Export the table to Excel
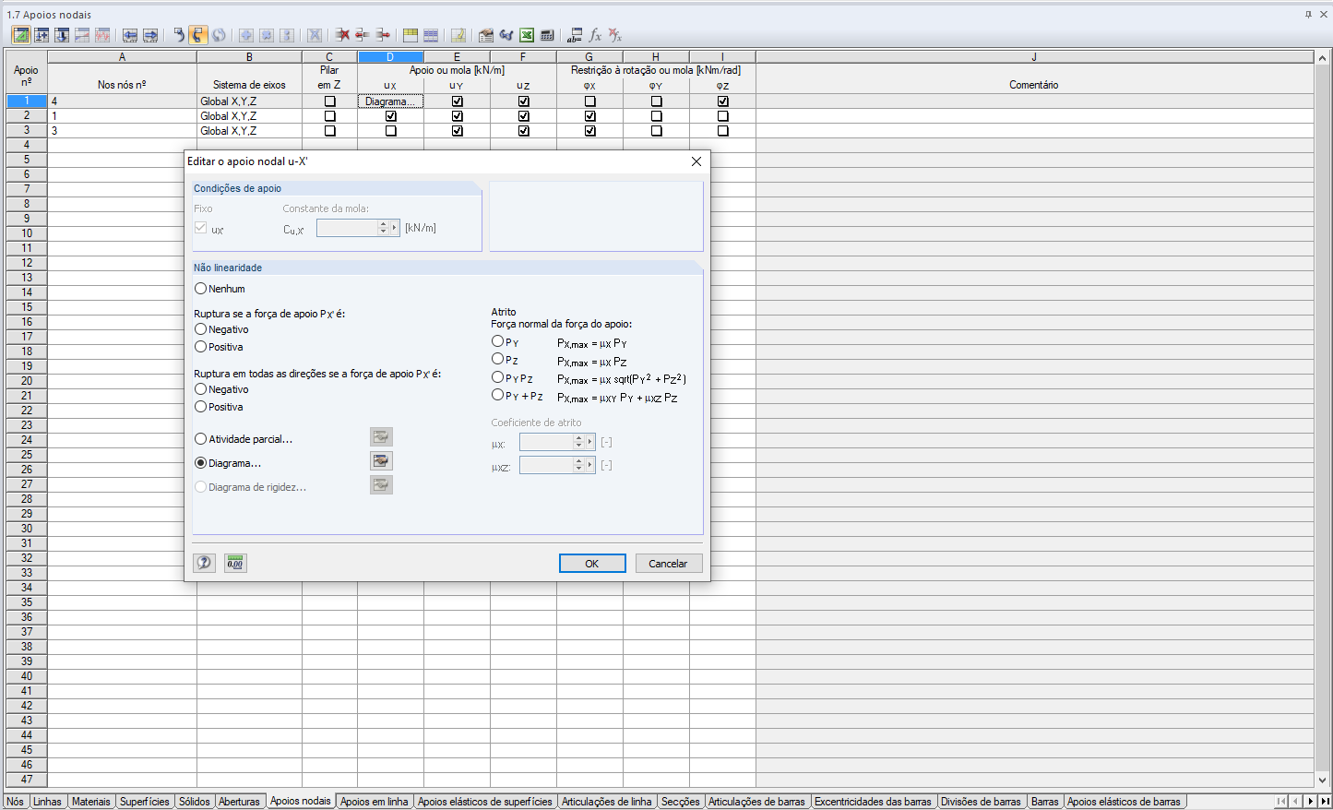1333x810 pixels. tap(527, 35)
